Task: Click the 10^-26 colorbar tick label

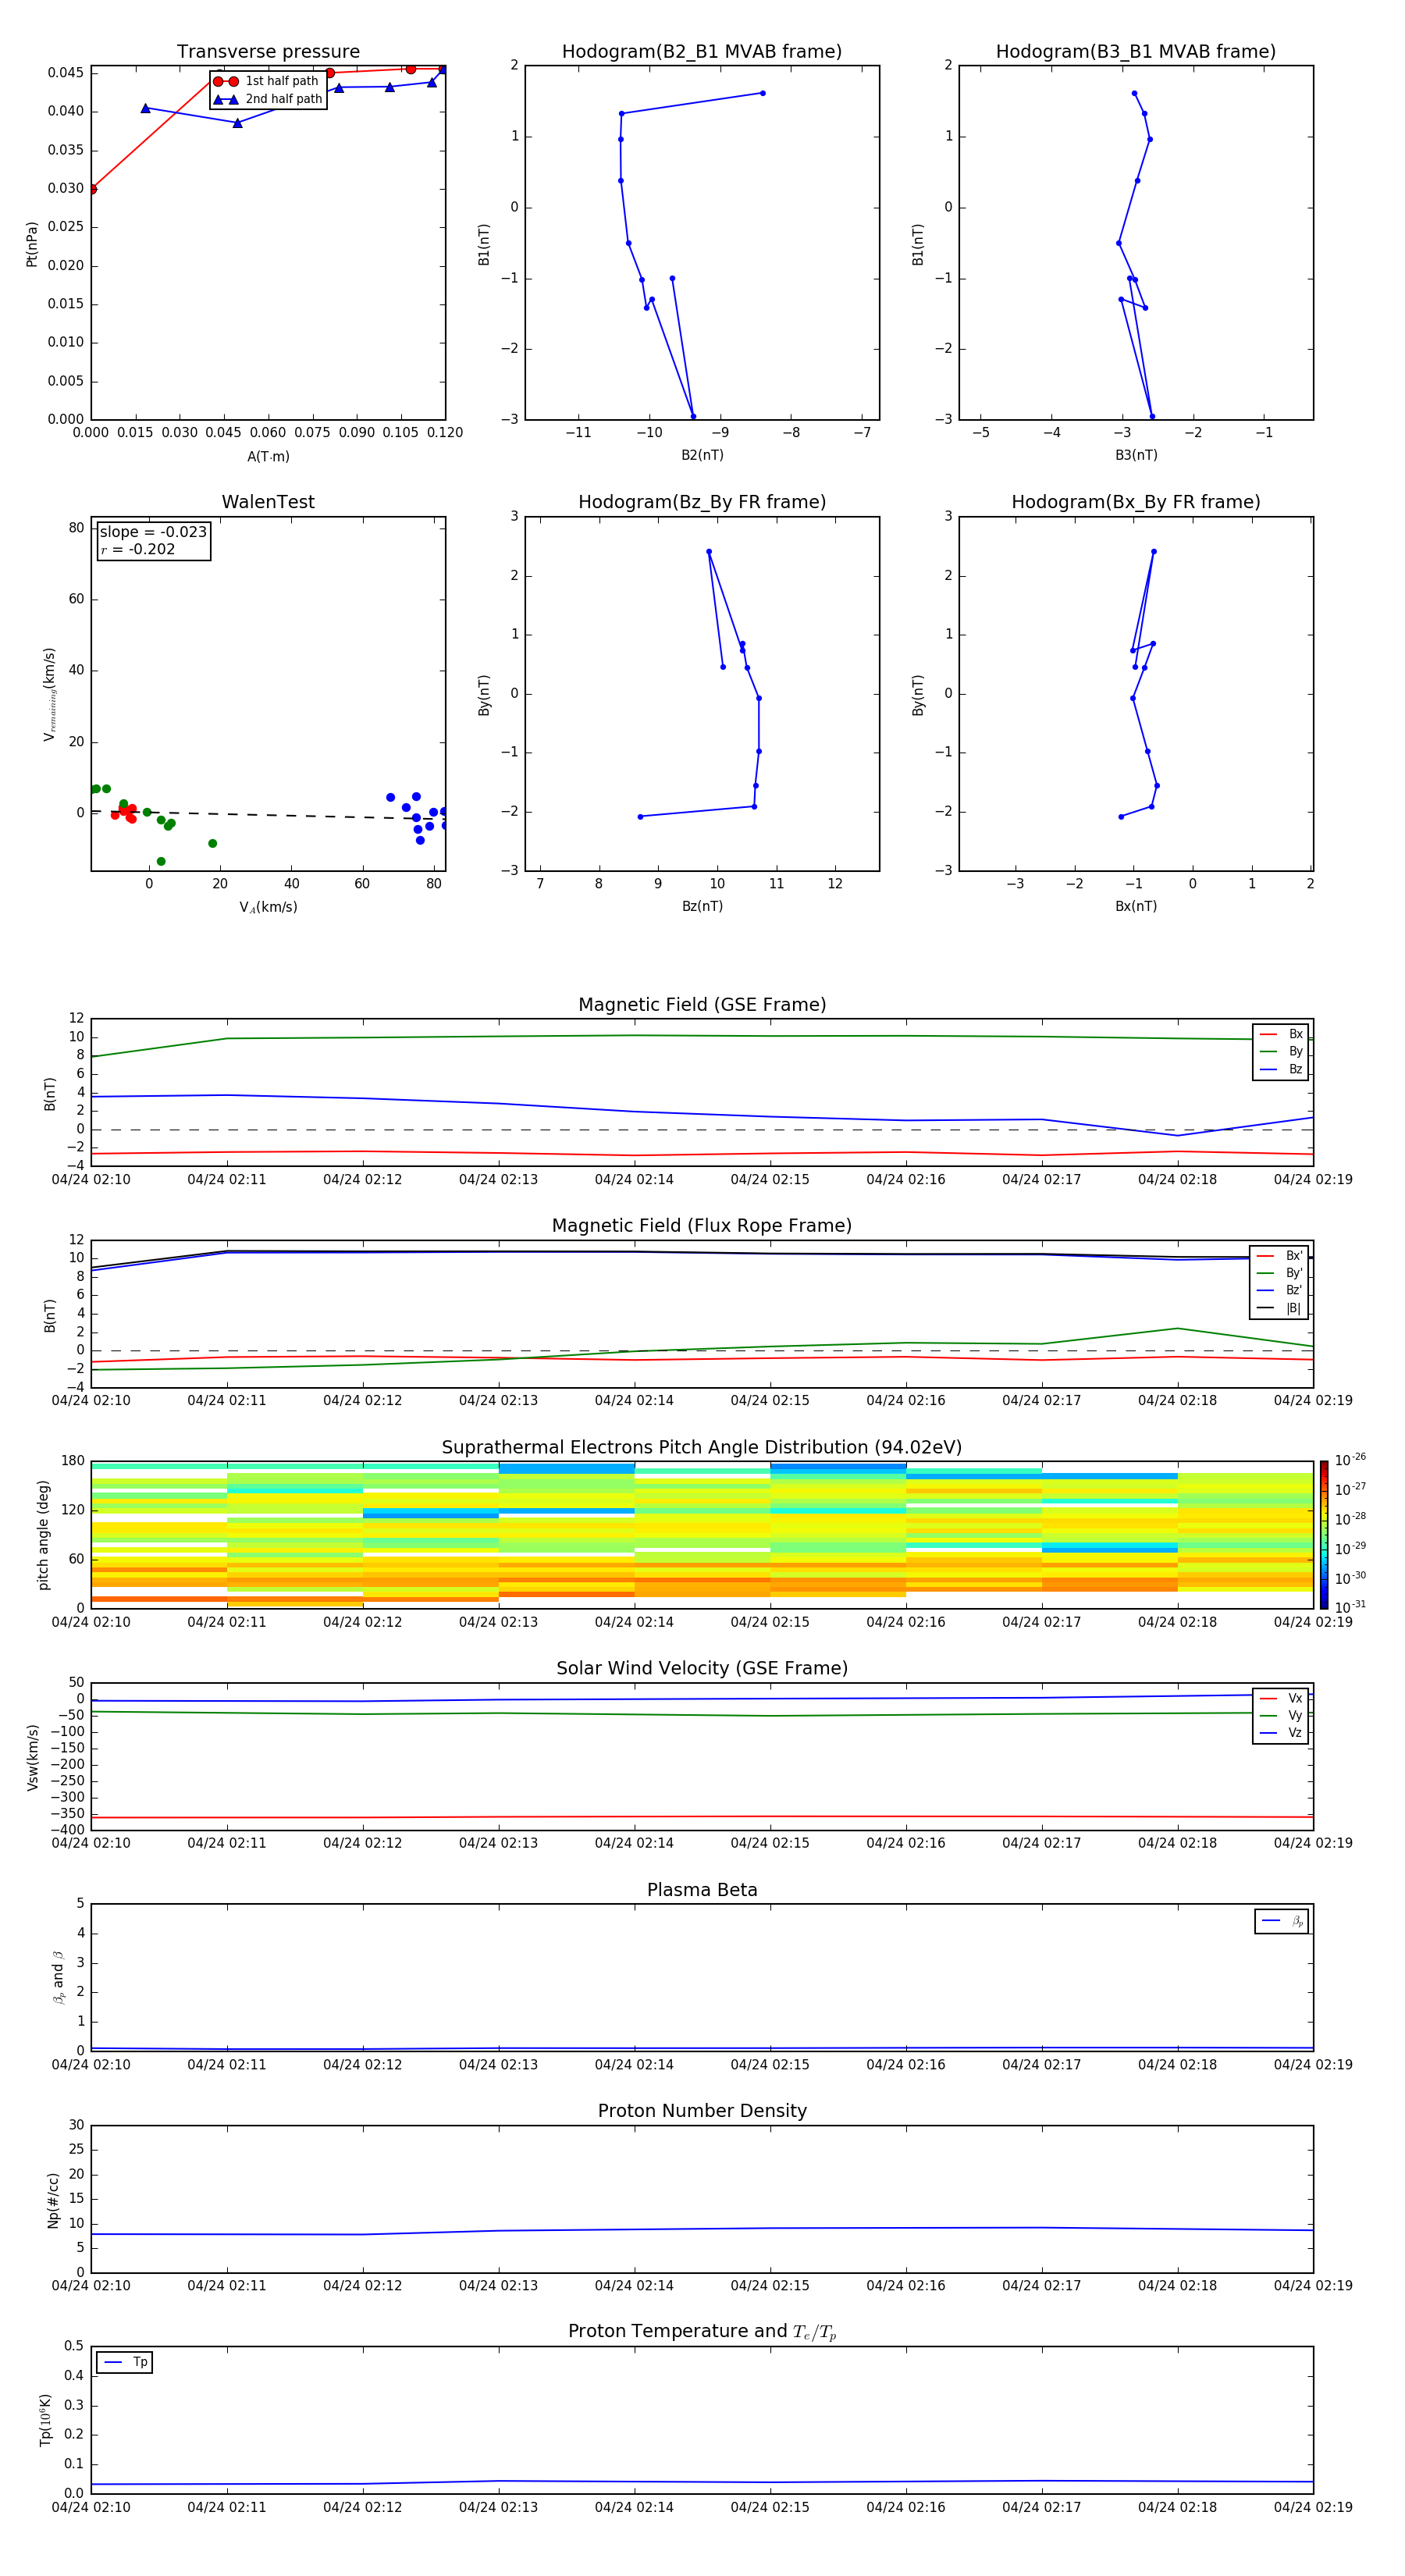Action: pyautogui.click(x=1350, y=1460)
